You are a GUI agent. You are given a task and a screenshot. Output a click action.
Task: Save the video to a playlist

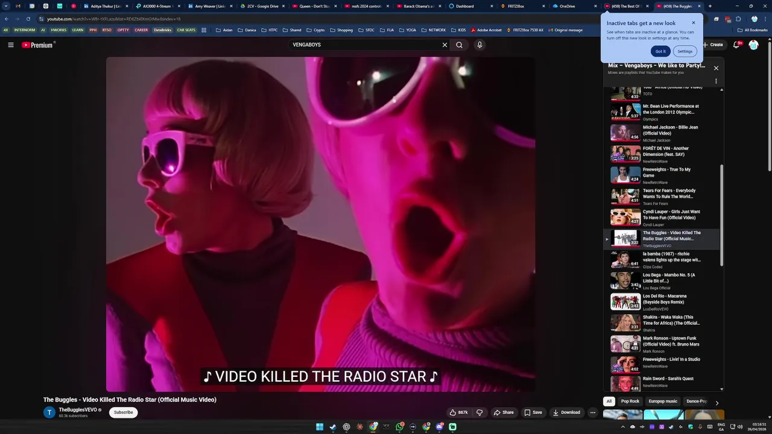click(x=533, y=412)
